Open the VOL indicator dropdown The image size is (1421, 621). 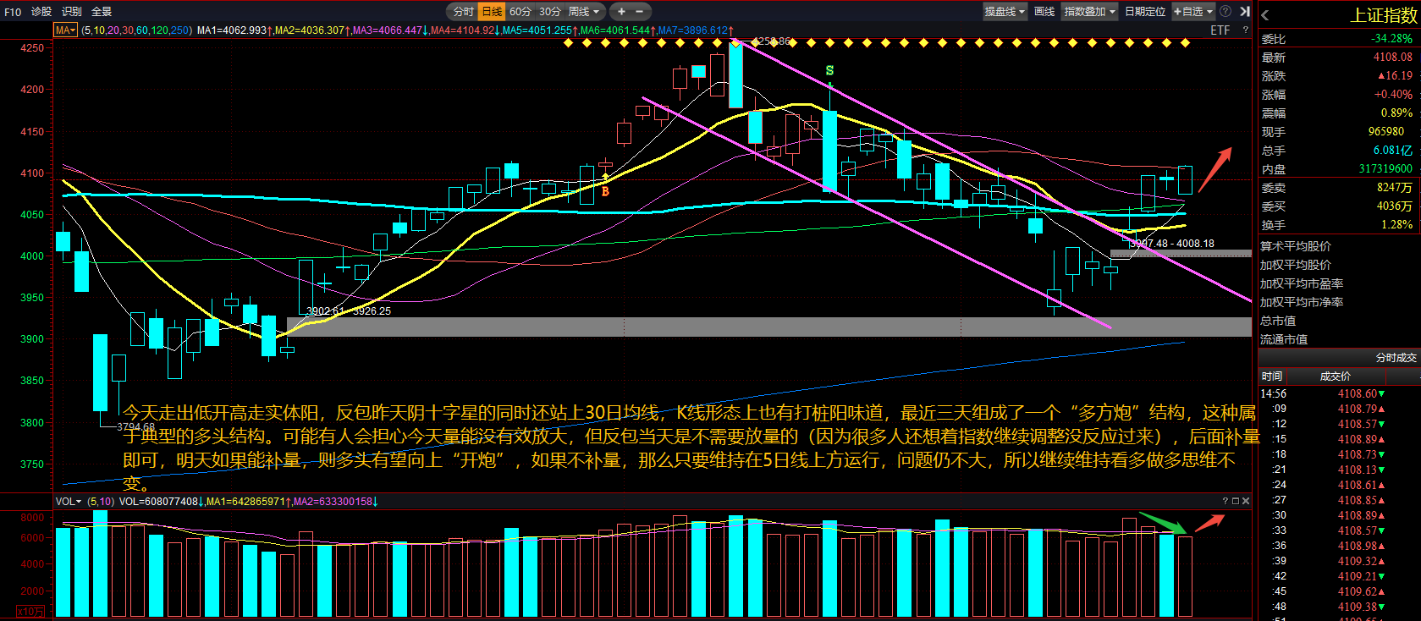69,501
